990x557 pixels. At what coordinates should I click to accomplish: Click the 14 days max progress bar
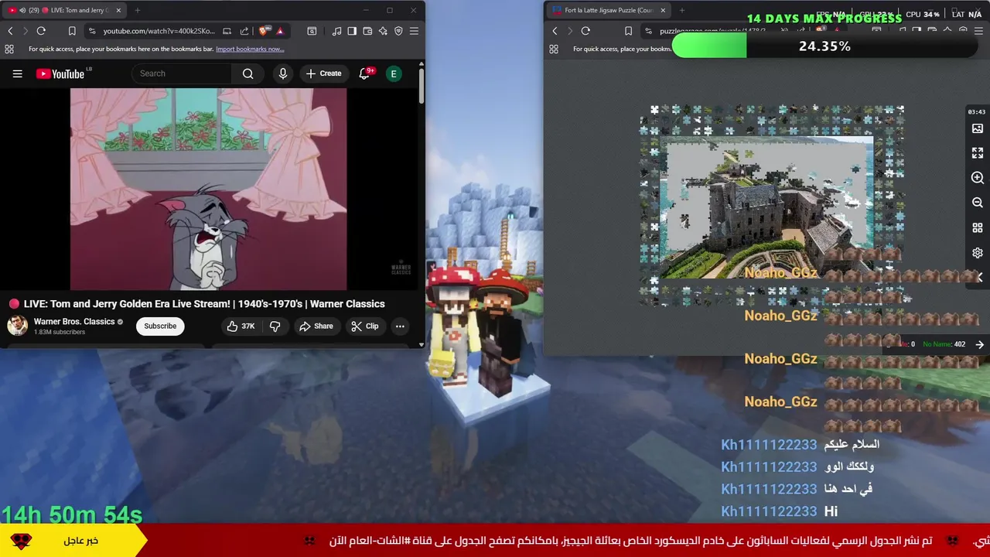(824, 46)
